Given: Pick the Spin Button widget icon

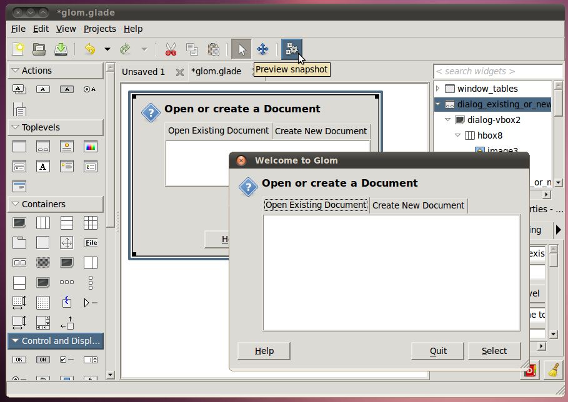Looking at the screenshot, I should point(91,360).
